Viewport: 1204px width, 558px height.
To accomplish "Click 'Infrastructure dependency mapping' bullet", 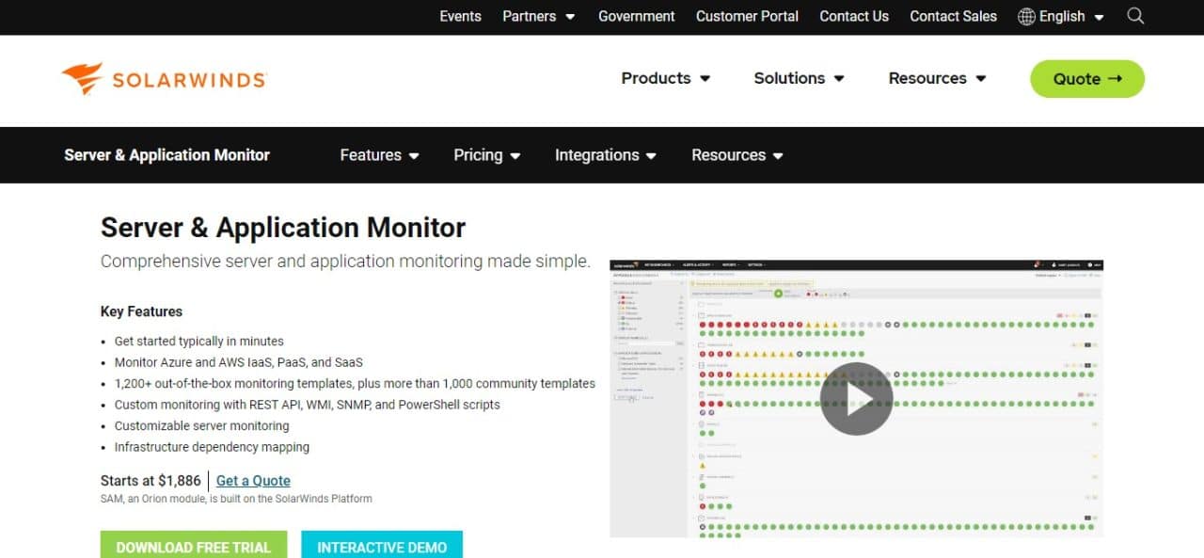I will [212, 447].
